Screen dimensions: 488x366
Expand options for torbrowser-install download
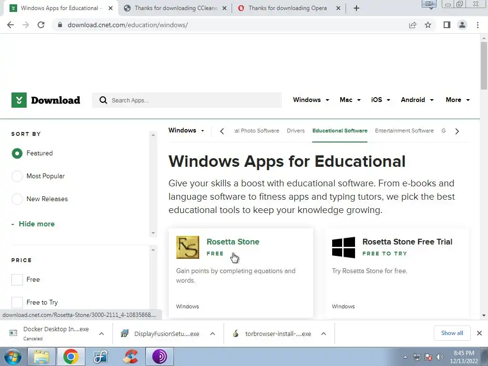pos(324,334)
